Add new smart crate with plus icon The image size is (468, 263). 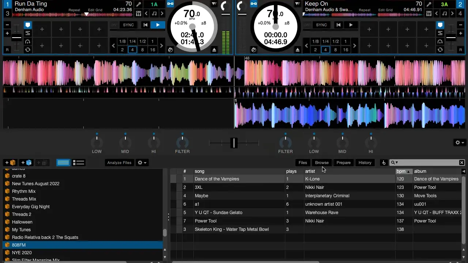(26, 163)
